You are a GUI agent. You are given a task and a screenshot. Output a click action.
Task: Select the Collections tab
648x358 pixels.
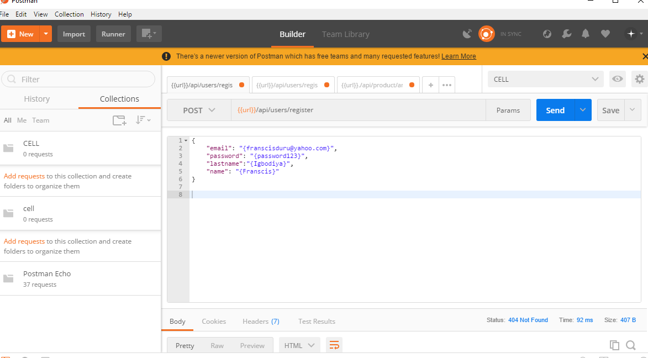[x=119, y=99]
